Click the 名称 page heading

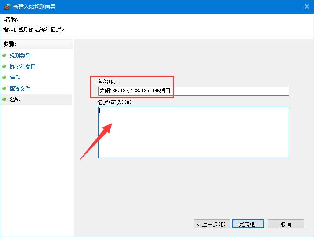[11, 20]
